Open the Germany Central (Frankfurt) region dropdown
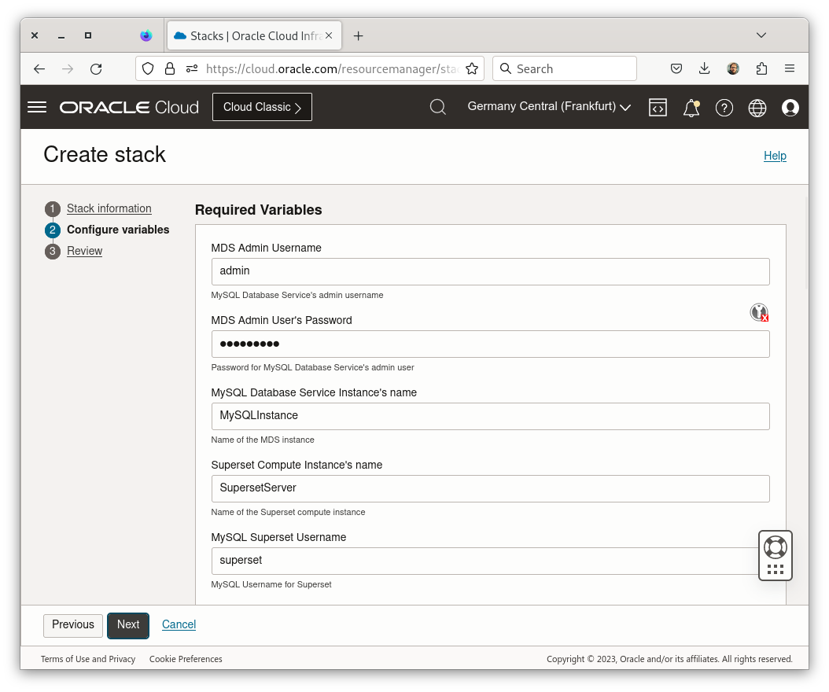Viewport: 829px width, 692px height. click(x=548, y=107)
